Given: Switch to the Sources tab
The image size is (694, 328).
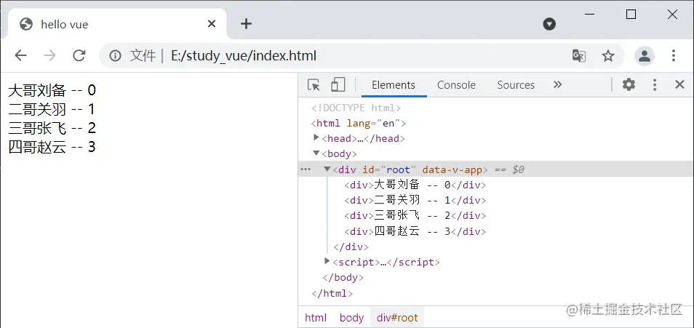Looking at the screenshot, I should coord(516,85).
